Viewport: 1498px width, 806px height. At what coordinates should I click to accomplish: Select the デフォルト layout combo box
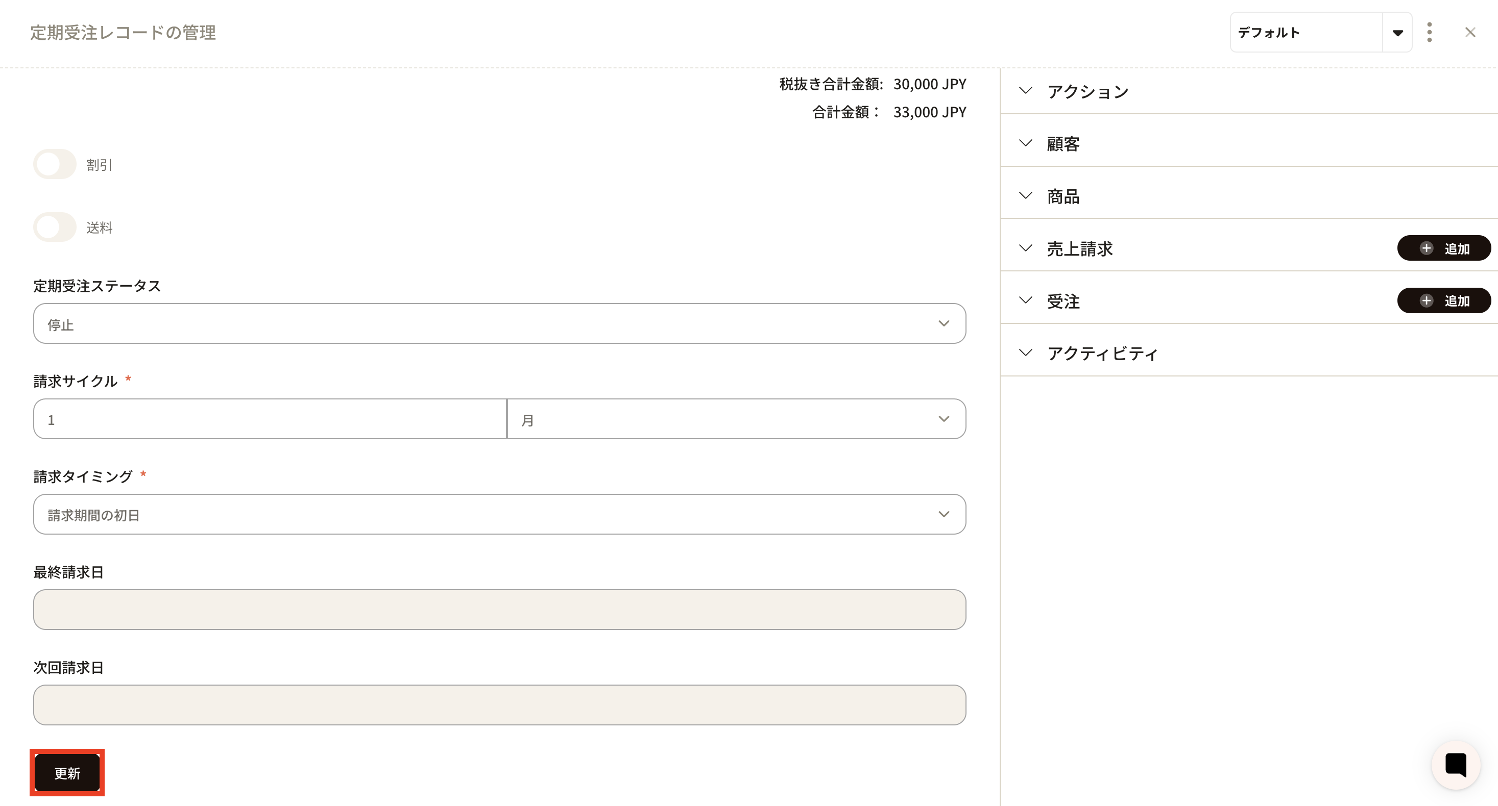coord(1321,33)
